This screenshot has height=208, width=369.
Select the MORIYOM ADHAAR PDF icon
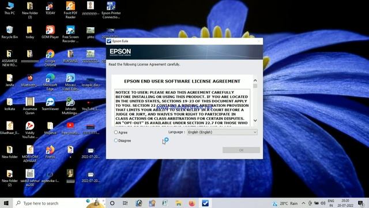click(x=30, y=154)
